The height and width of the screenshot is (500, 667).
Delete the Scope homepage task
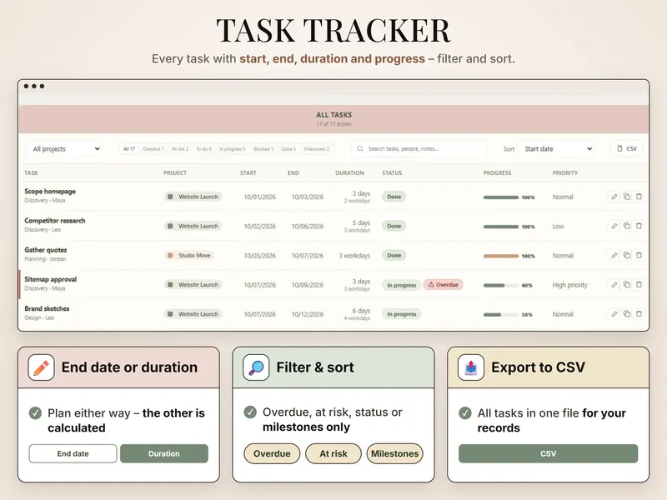point(639,197)
